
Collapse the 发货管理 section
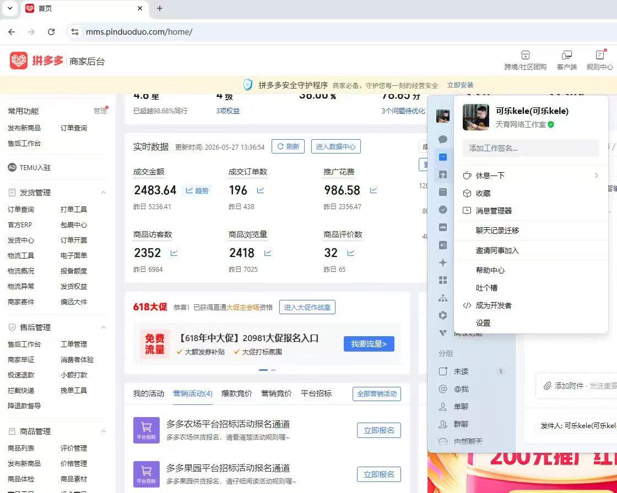pyautogui.click(x=104, y=193)
